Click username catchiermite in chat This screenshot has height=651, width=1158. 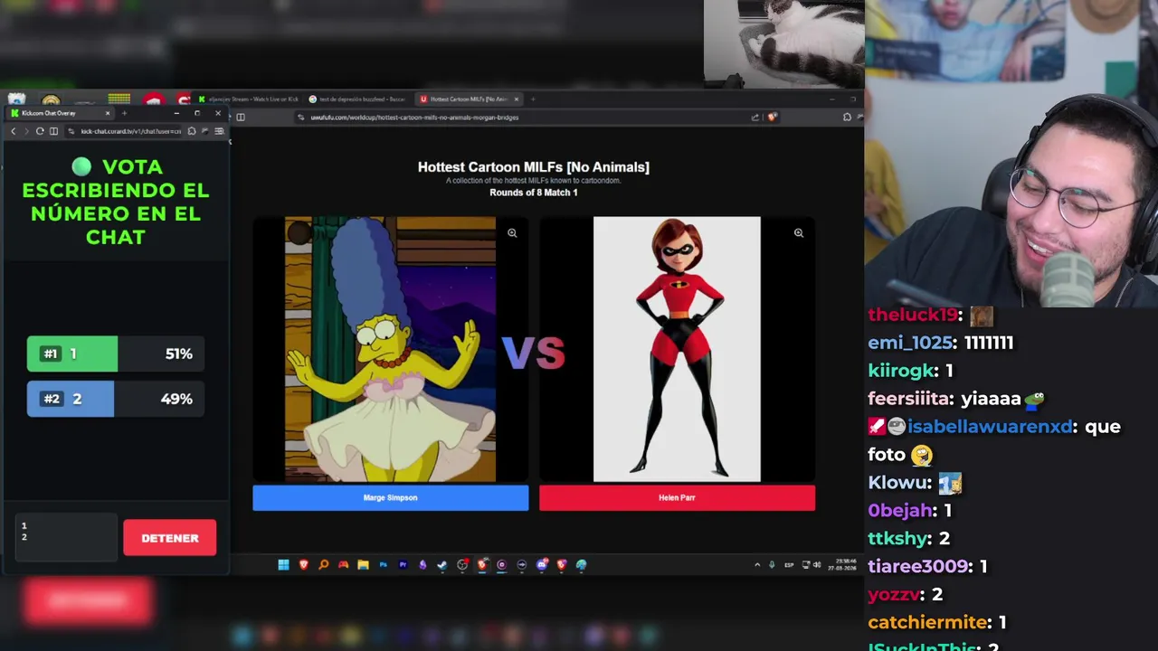point(928,622)
